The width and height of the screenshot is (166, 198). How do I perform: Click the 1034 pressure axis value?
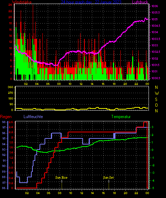coord(155,32)
